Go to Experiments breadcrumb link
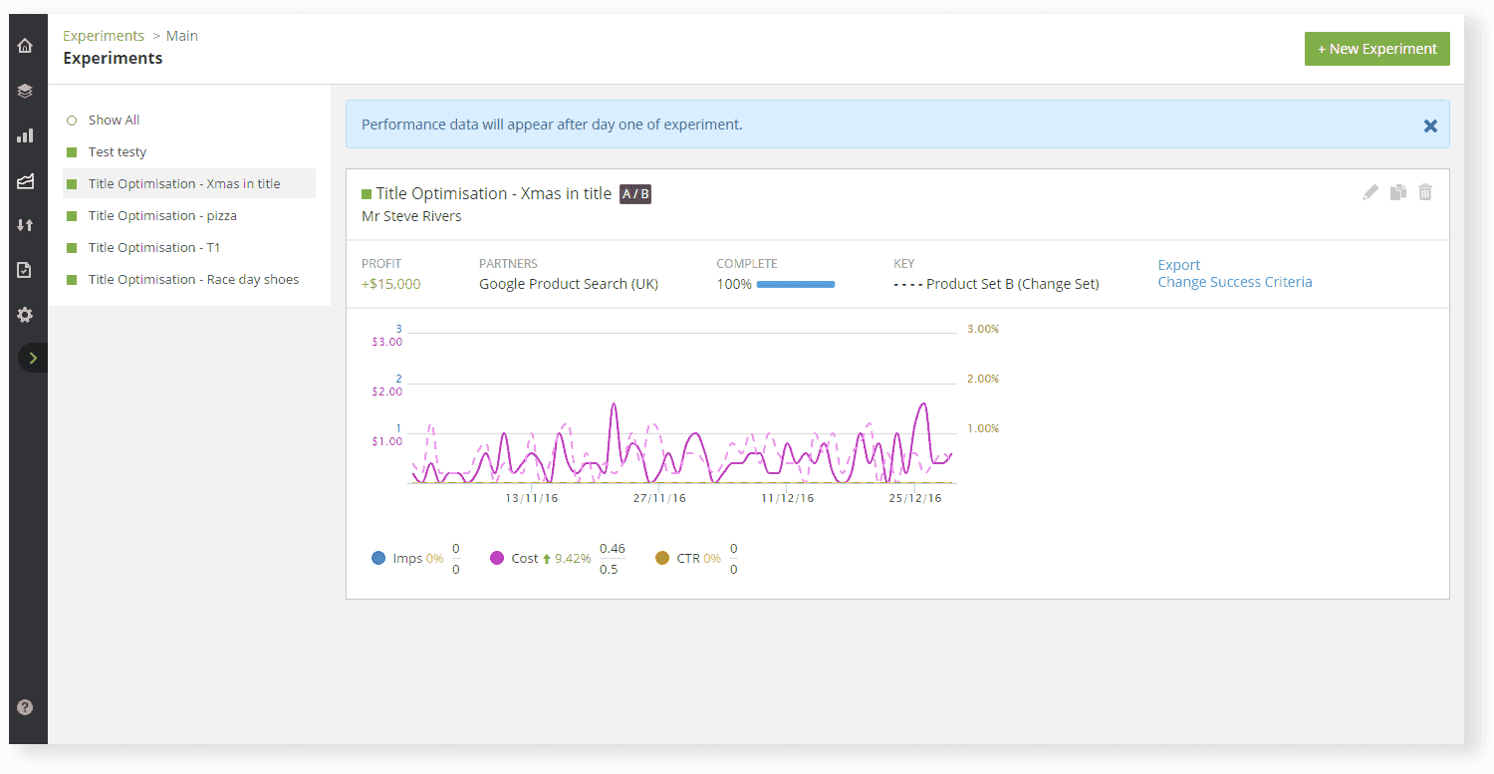 [x=104, y=36]
